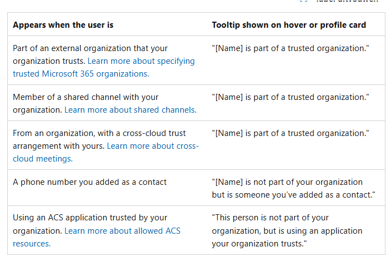Open the 'Learn more about shared channels' link
The height and width of the screenshot is (262, 391).
click(131, 110)
